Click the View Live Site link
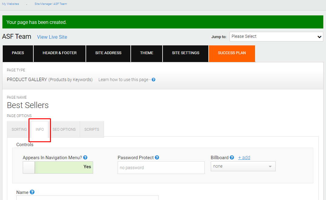 (52, 37)
